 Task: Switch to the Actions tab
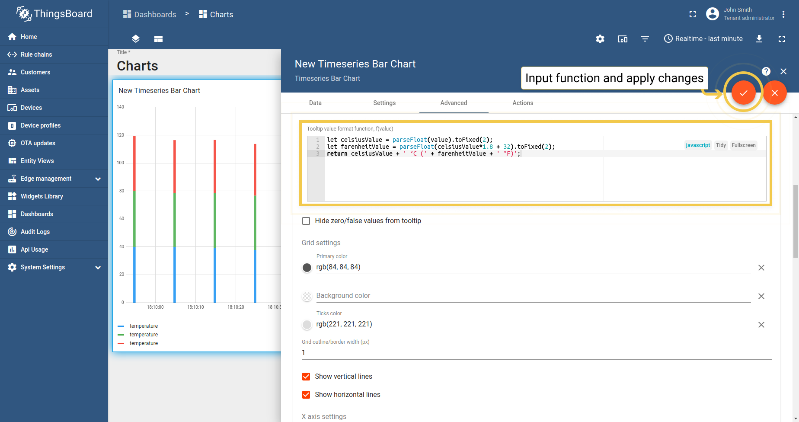tap(523, 103)
